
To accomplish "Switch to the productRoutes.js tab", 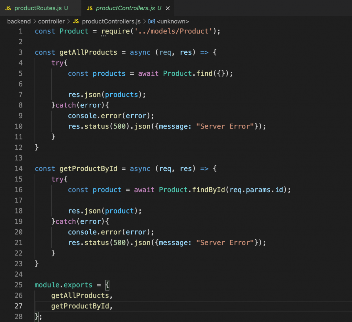I will (41, 8).
